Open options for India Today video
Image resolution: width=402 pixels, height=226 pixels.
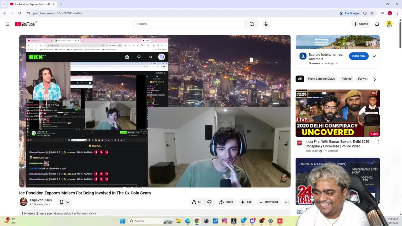(x=378, y=142)
